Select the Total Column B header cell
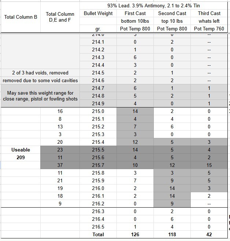Image resolution: width=230 pixels, height=241 pixels. click(21, 17)
